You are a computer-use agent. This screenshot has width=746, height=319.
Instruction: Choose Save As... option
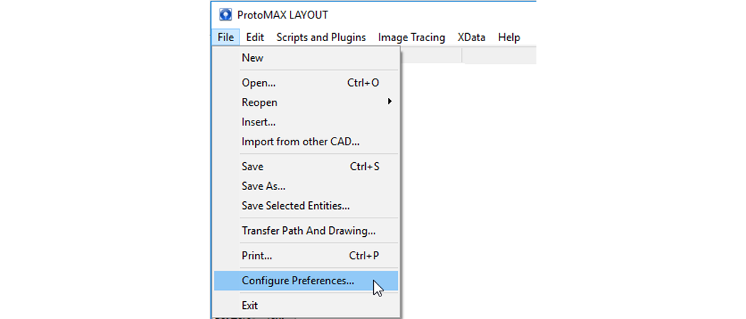tap(306, 186)
